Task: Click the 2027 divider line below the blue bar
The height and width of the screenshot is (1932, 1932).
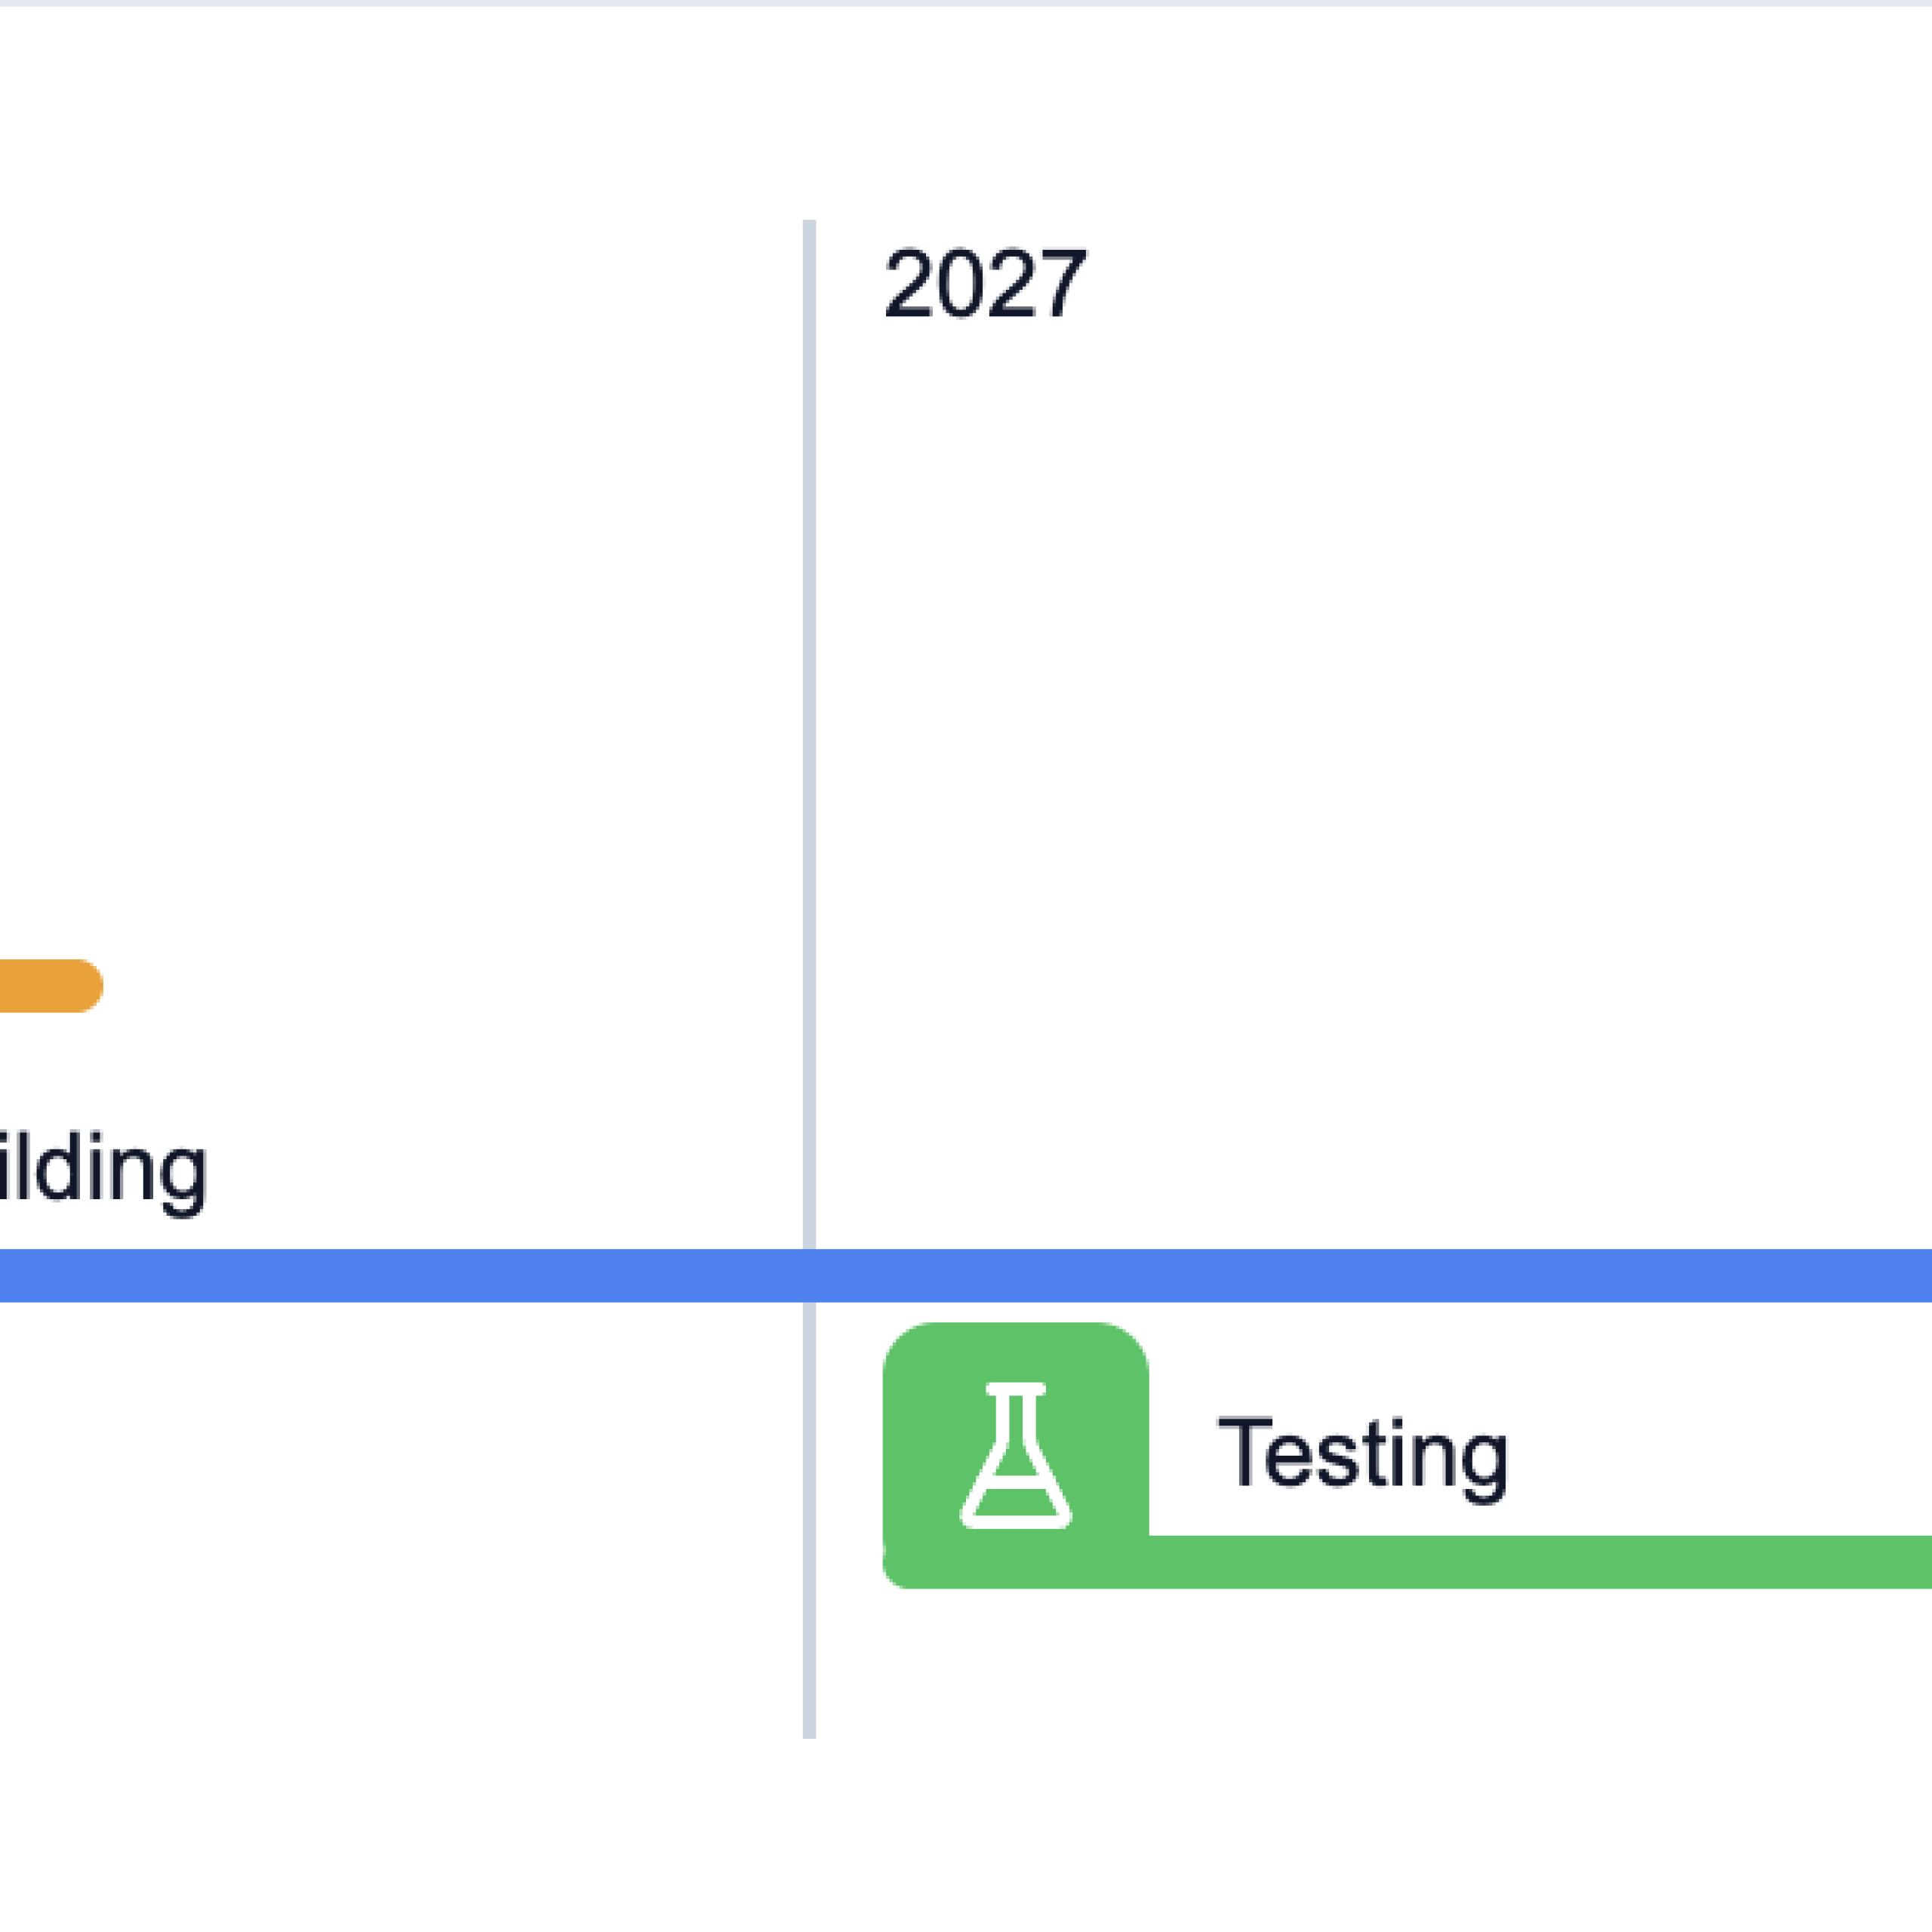Action: click(809, 1520)
